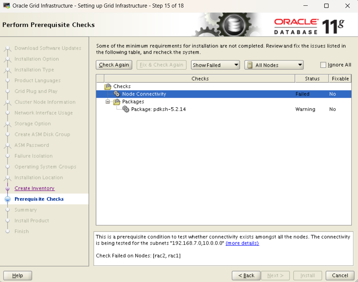
Task: Click the Install button
Action: click(x=307, y=276)
